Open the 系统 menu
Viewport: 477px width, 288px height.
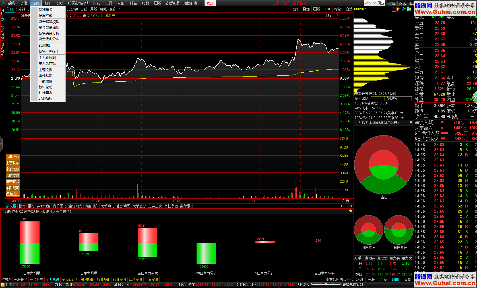click(x=11, y=3)
